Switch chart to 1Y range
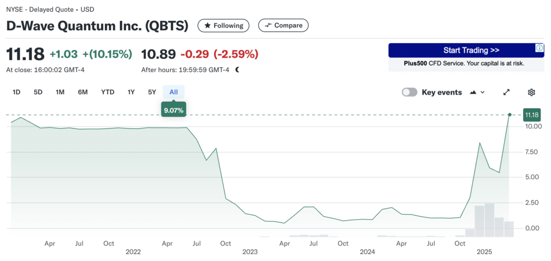Image resolution: width=551 pixels, height=261 pixels. click(x=131, y=92)
